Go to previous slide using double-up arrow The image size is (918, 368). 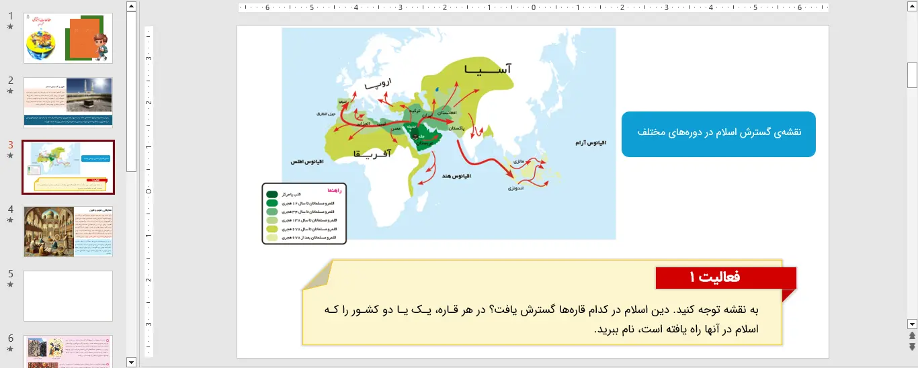[912, 335]
